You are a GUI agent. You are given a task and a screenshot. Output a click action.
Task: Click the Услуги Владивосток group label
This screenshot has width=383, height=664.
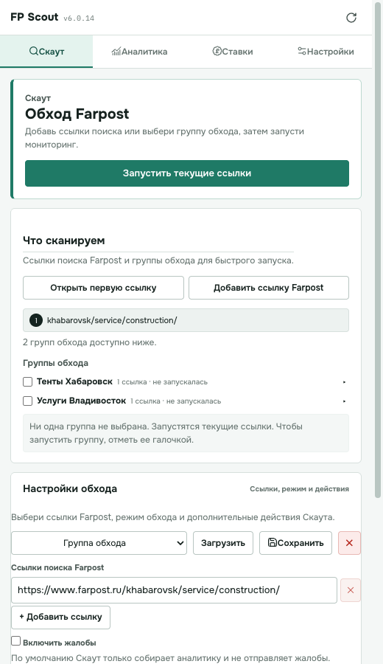coord(81,401)
